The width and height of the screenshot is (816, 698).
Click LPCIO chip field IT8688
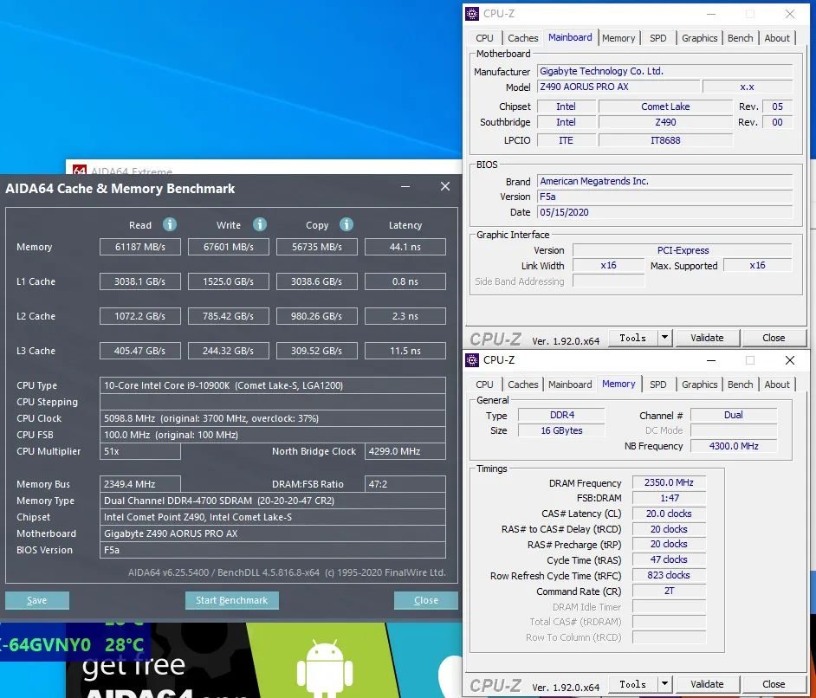pyautogui.click(x=665, y=140)
